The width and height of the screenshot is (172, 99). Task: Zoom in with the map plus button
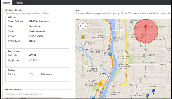83,43
